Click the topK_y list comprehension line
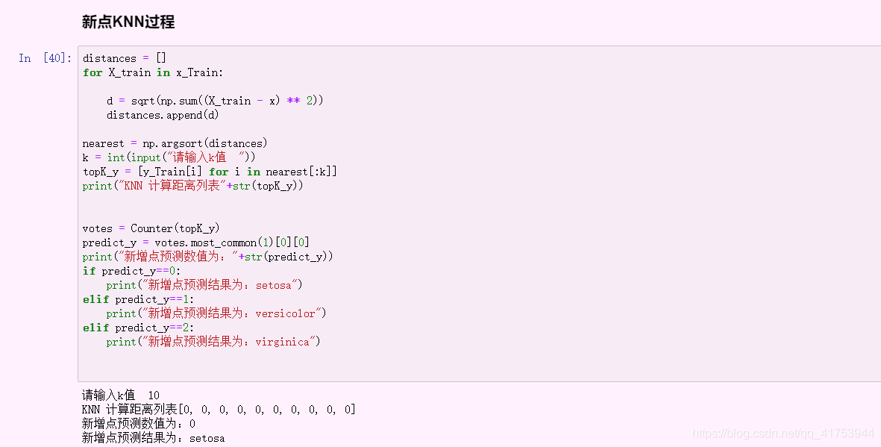 coord(210,172)
